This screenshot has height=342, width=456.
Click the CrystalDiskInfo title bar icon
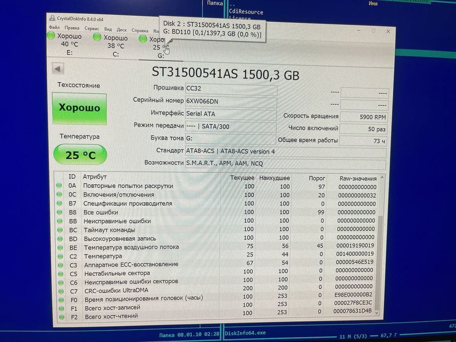pos(52,18)
